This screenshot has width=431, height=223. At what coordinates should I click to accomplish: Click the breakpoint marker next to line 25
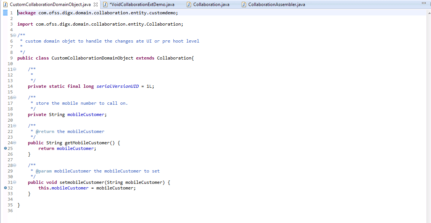tap(5, 148)
